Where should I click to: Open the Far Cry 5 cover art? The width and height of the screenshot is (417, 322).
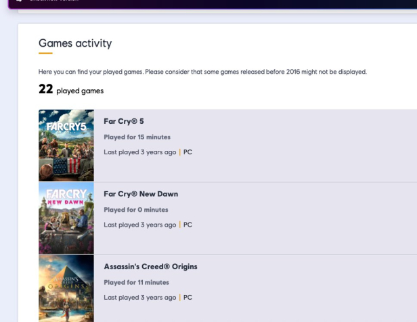[66, 145]
